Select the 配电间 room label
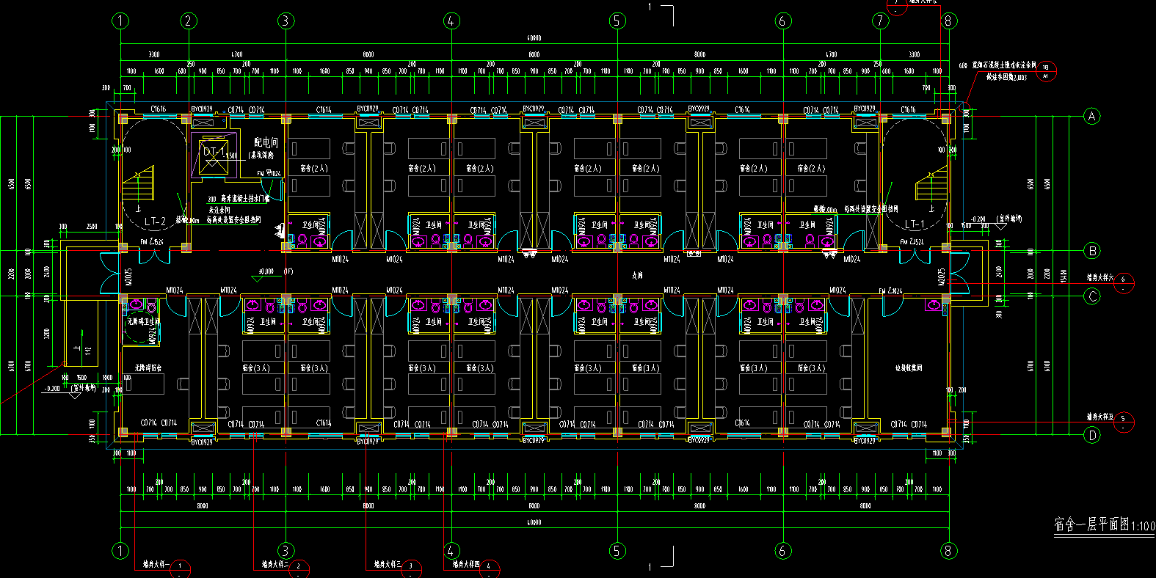This screenshot has height=578, width=1156. (x=266, y=142)
